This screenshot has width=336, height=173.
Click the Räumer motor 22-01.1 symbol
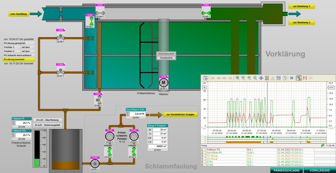163,83
